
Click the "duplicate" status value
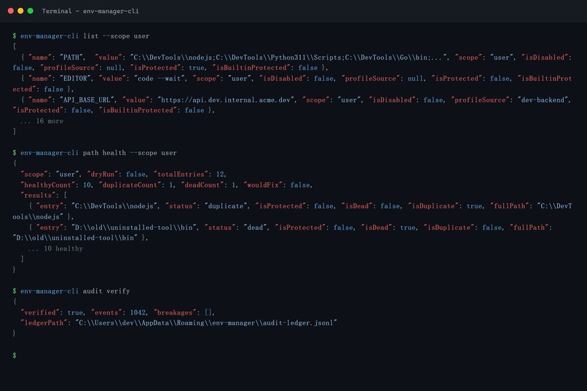point(226,206)
